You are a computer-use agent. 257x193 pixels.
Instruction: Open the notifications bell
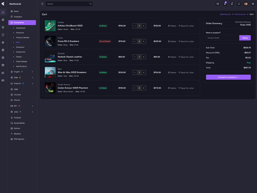(x=232, y=4)
